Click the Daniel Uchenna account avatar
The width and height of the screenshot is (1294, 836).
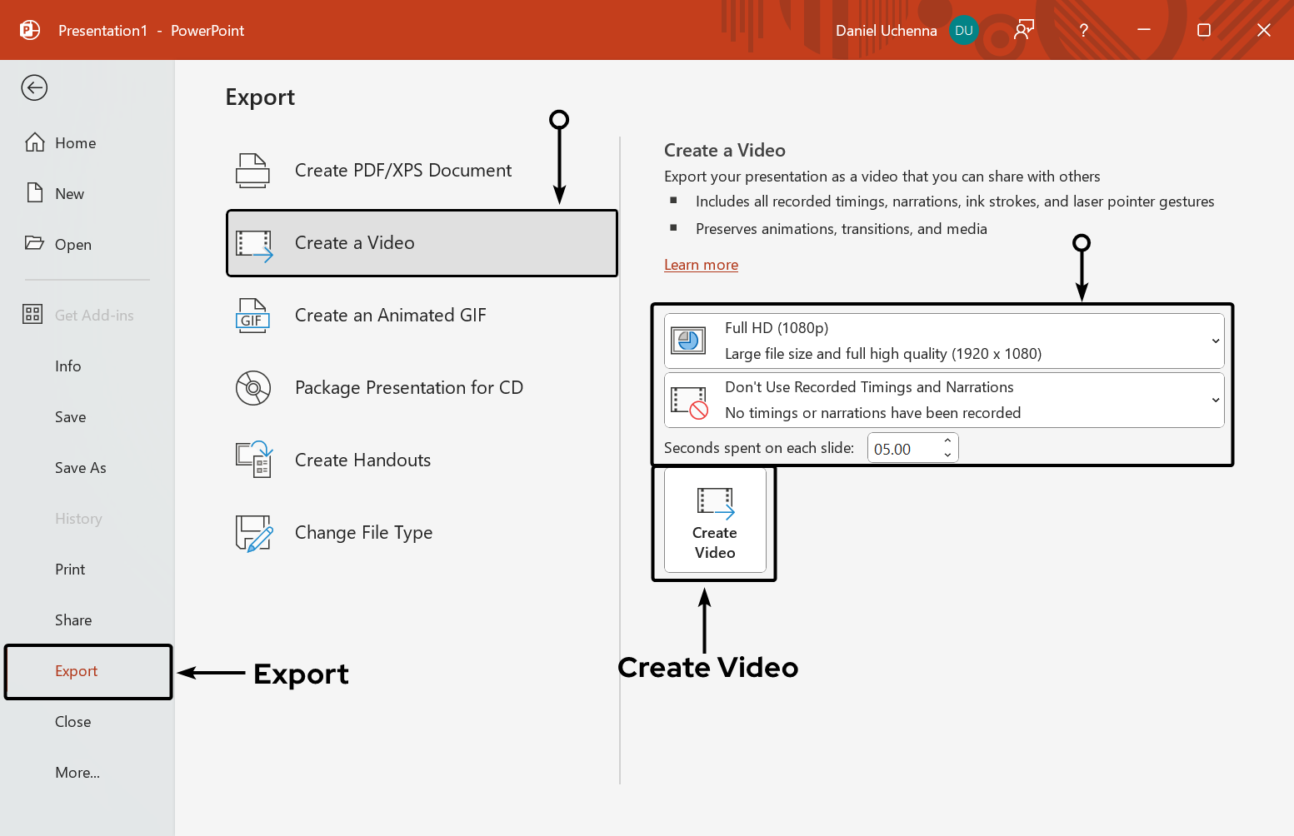click(963, 30)
